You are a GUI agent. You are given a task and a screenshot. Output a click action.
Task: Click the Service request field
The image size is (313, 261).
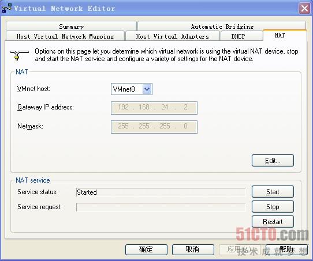pos(161,207)
